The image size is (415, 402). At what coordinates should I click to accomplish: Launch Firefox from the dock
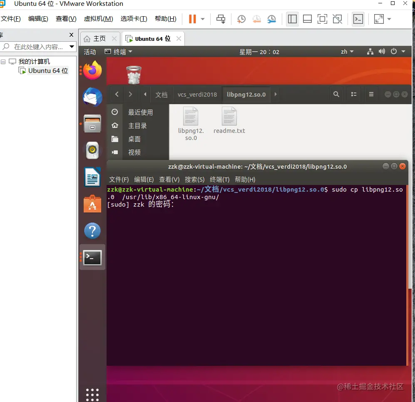(x=92, y=70)
